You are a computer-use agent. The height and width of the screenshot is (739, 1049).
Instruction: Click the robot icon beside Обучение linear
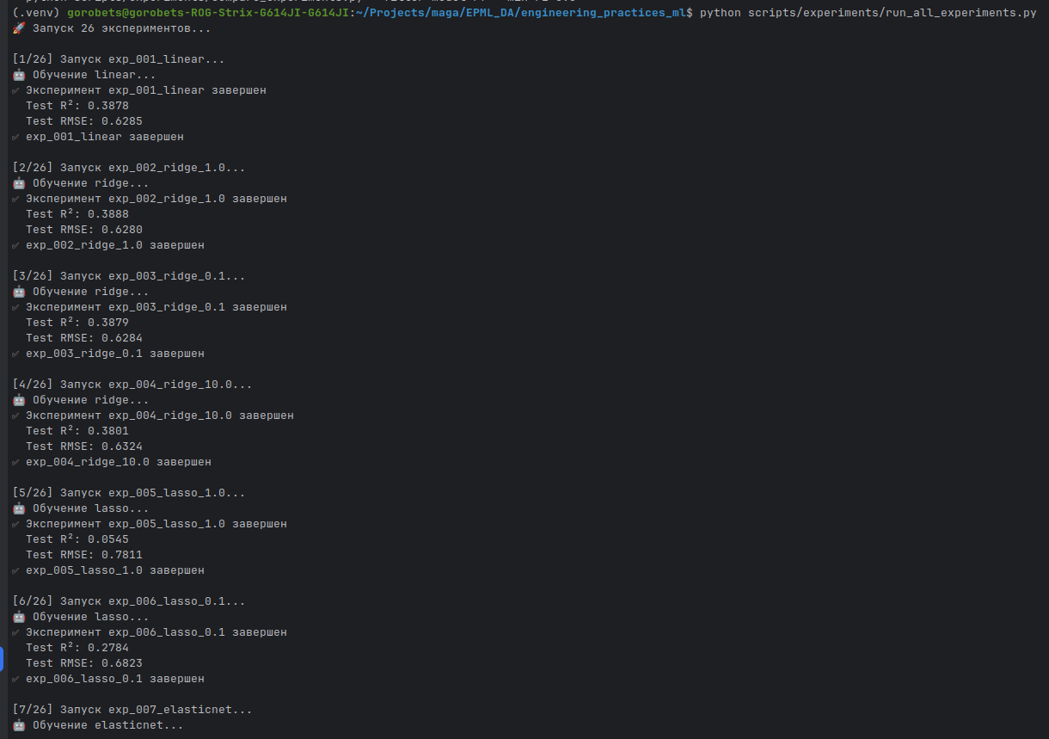(x=19, y=75)
